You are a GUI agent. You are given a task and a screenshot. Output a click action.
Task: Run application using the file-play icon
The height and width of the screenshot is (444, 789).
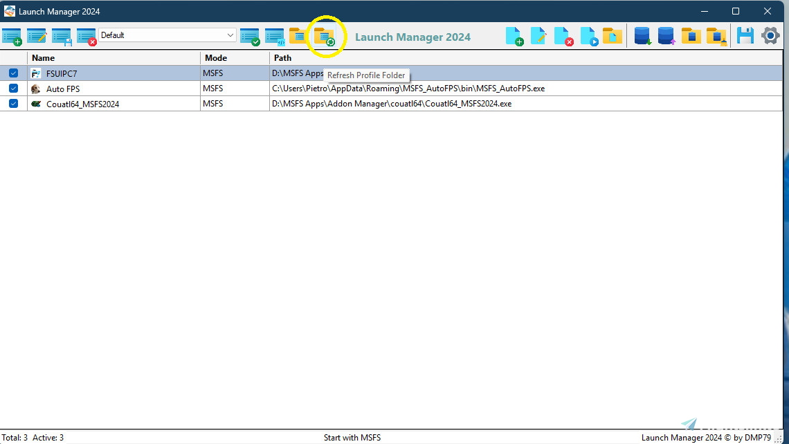click(589, 36)
